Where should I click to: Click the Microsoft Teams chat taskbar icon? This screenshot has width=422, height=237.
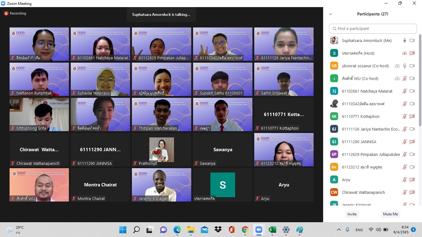[163, 230]
